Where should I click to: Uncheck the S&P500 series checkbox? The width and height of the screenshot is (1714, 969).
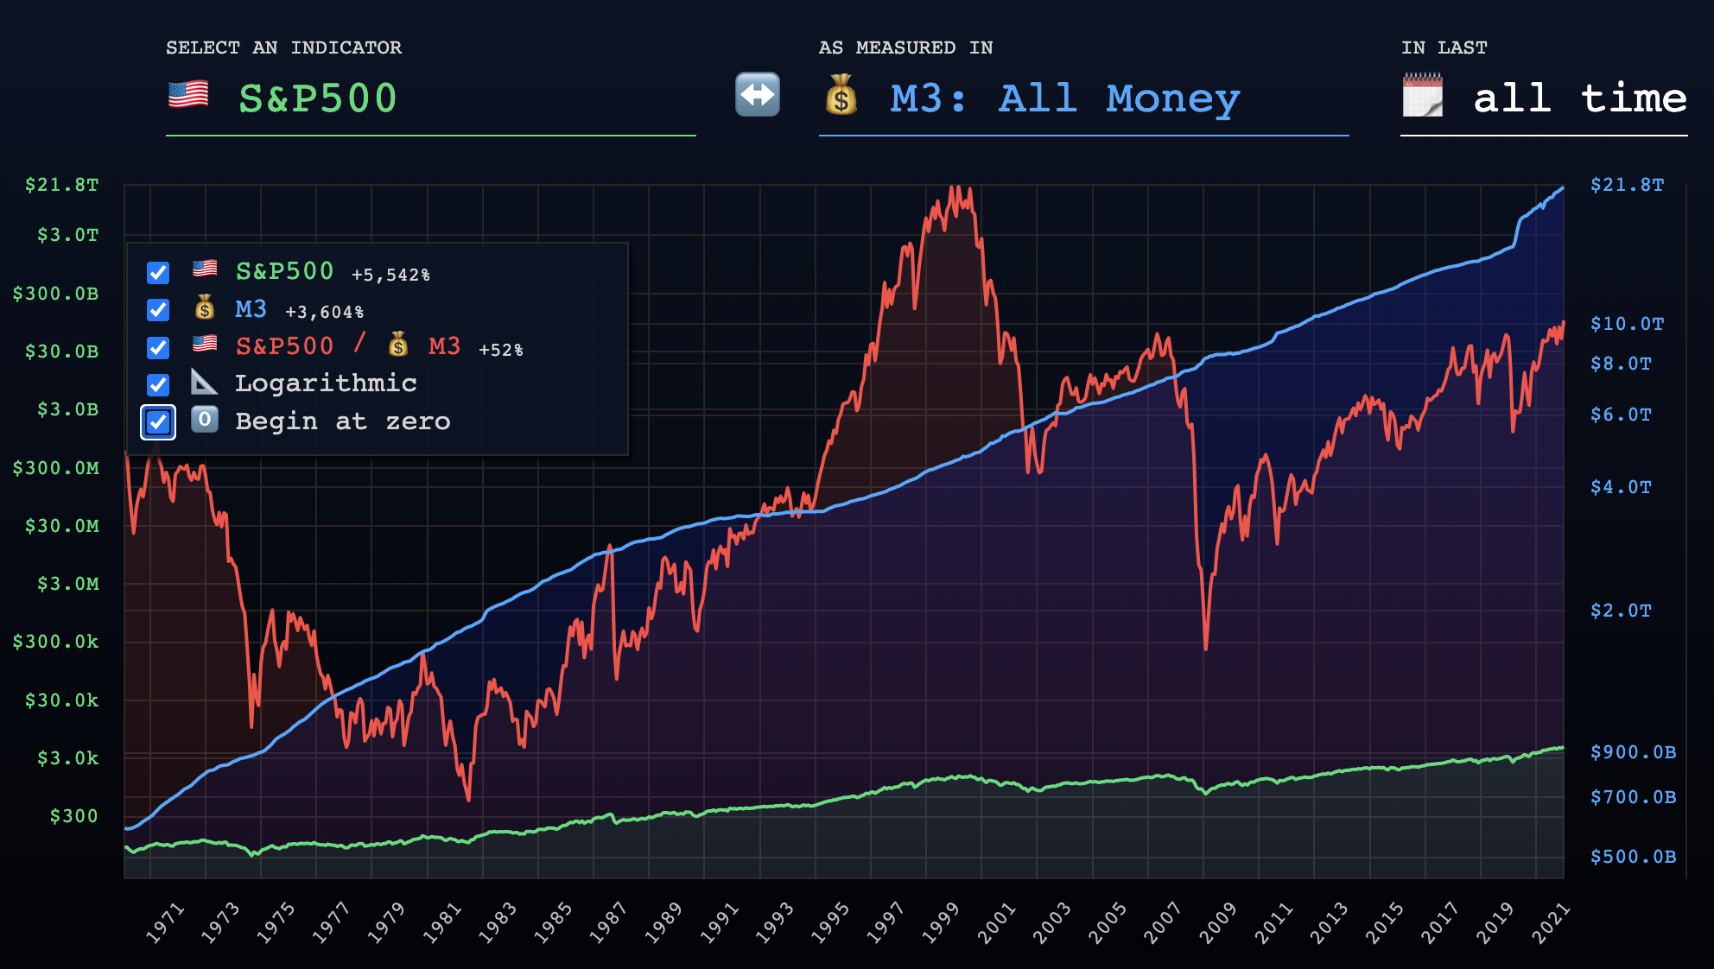158,273
